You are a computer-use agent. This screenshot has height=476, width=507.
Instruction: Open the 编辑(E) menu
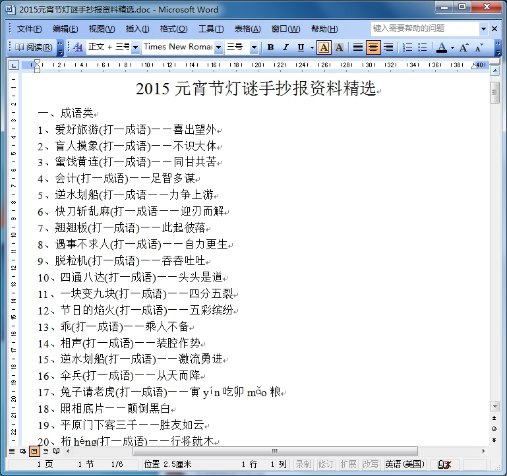(x=65, y=29)
